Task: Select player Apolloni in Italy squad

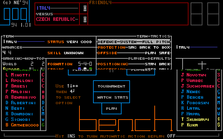Action: pyautogui.click(x=20, y=80)
